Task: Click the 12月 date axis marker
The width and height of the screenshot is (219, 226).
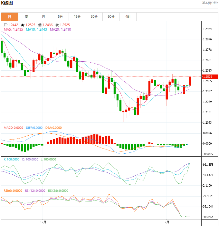Action: click(x=43, y=222)
